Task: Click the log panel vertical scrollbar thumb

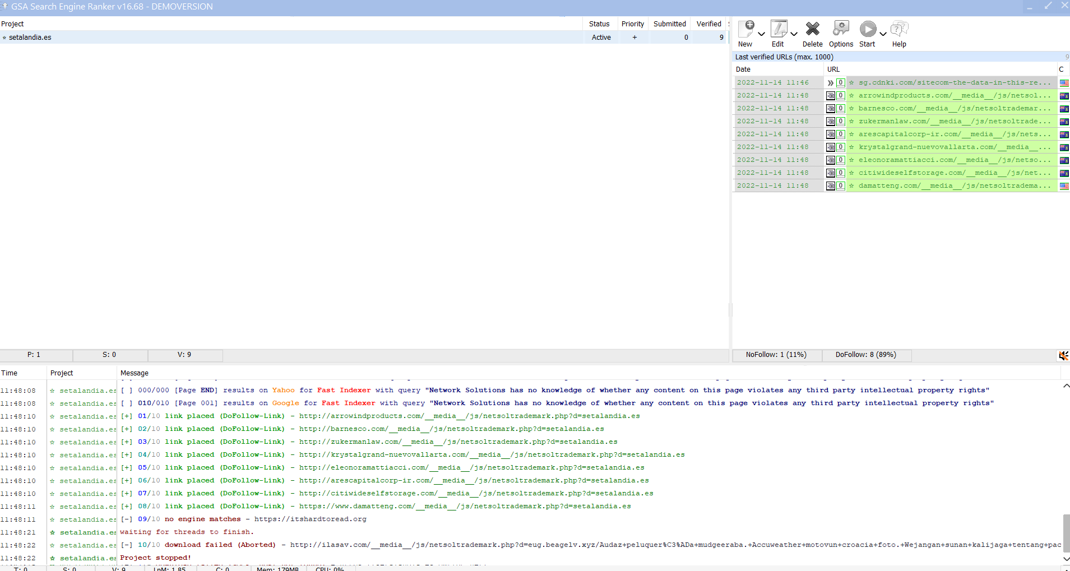Action: click(x=1066, y=532)
